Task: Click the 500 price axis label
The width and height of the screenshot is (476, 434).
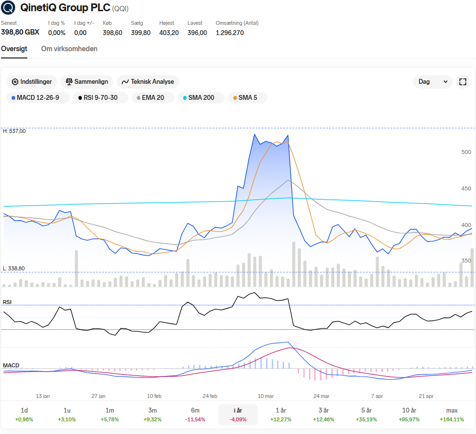Action: click(x=466, y=152)
